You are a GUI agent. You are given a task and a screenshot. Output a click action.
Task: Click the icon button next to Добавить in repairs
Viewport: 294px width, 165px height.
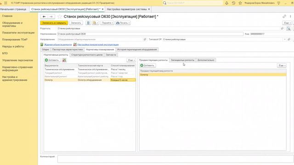(x=64, y=60)
